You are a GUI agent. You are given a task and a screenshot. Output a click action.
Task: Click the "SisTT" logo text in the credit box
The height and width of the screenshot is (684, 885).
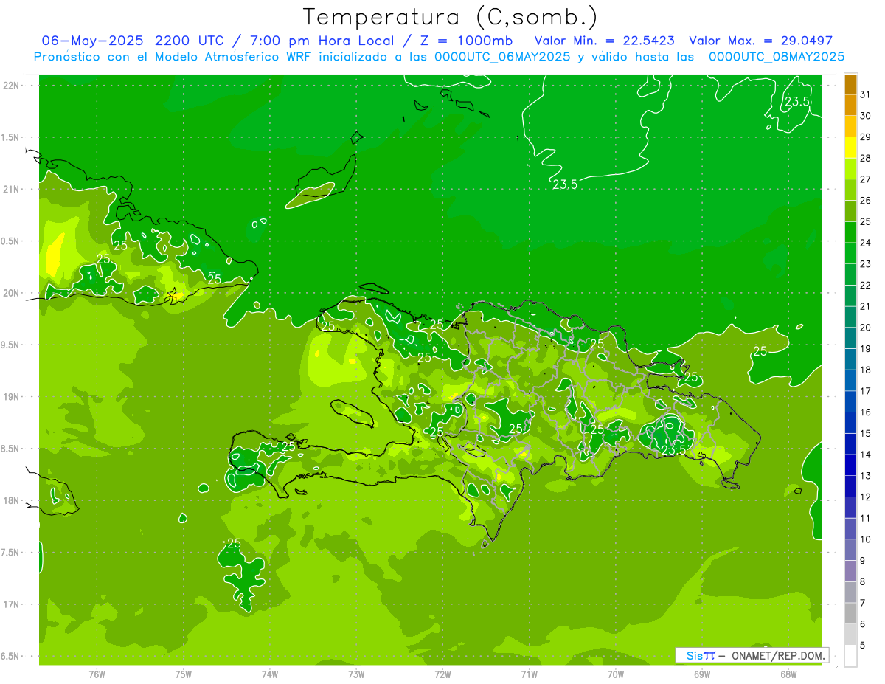(701, 655)
